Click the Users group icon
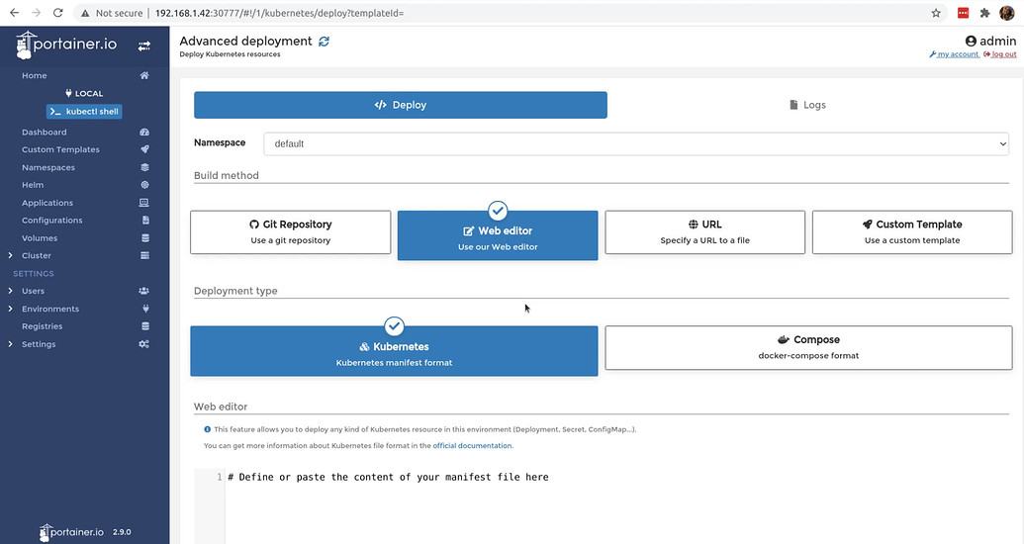 pyautogui.click(x=143, y=291)
